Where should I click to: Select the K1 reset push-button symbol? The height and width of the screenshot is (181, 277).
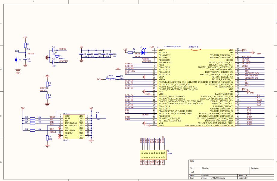[17, 60]
